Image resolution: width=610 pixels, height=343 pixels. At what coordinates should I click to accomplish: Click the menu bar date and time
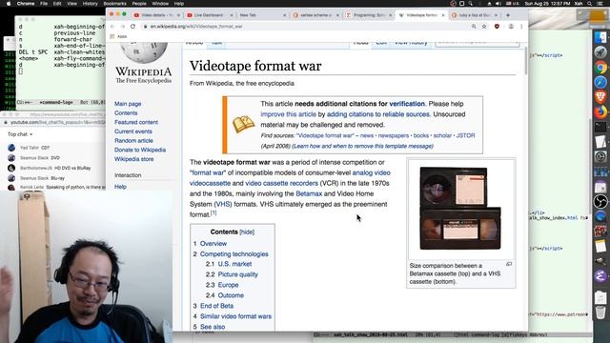click(547, 4)
